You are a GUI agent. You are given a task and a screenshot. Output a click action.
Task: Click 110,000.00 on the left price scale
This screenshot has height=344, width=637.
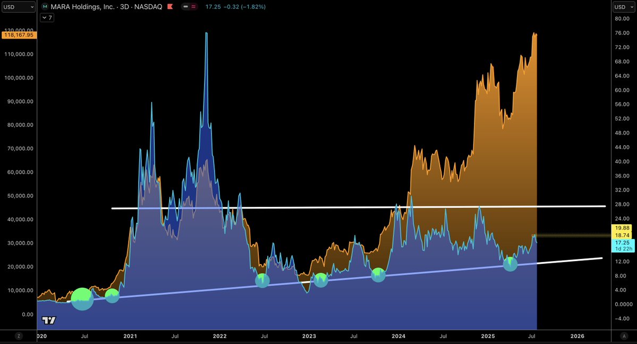[19, 54]
